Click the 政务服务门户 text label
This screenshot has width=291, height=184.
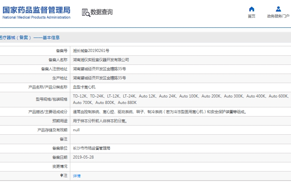tap(278, 16)
